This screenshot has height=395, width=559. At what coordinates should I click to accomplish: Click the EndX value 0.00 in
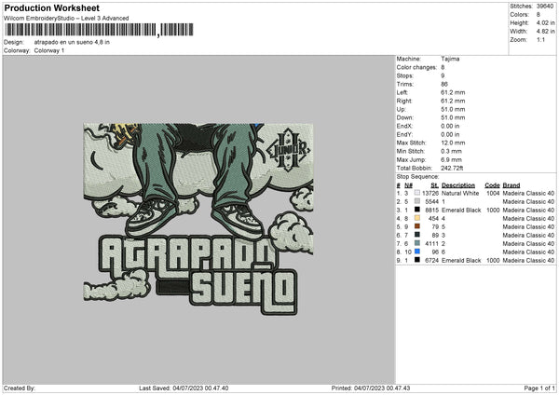(x=450, y=126)
